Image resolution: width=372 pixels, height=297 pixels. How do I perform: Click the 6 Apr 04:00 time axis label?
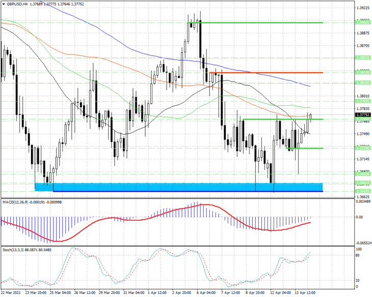click(206, 293)
